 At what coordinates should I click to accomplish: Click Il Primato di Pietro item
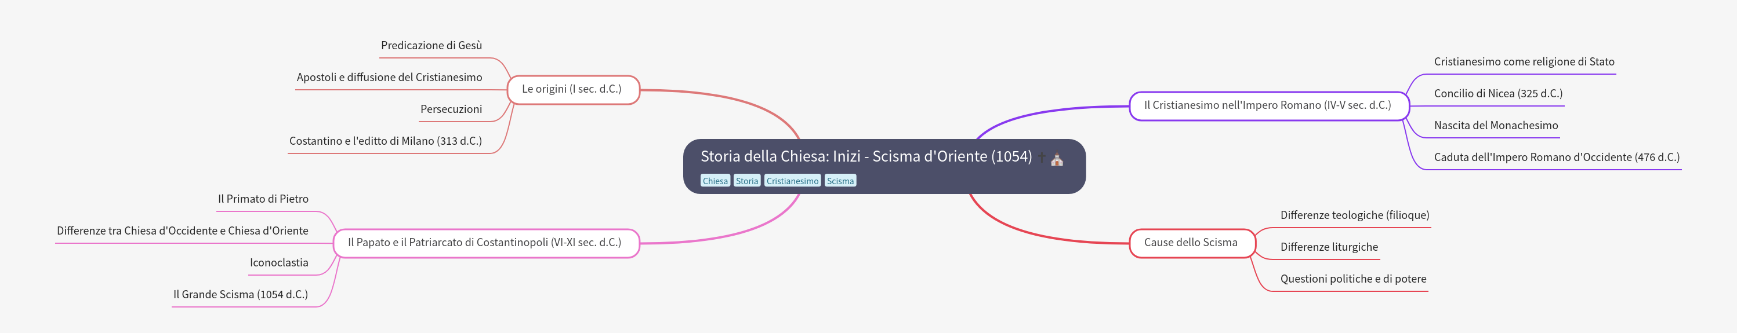click(263, 199)
